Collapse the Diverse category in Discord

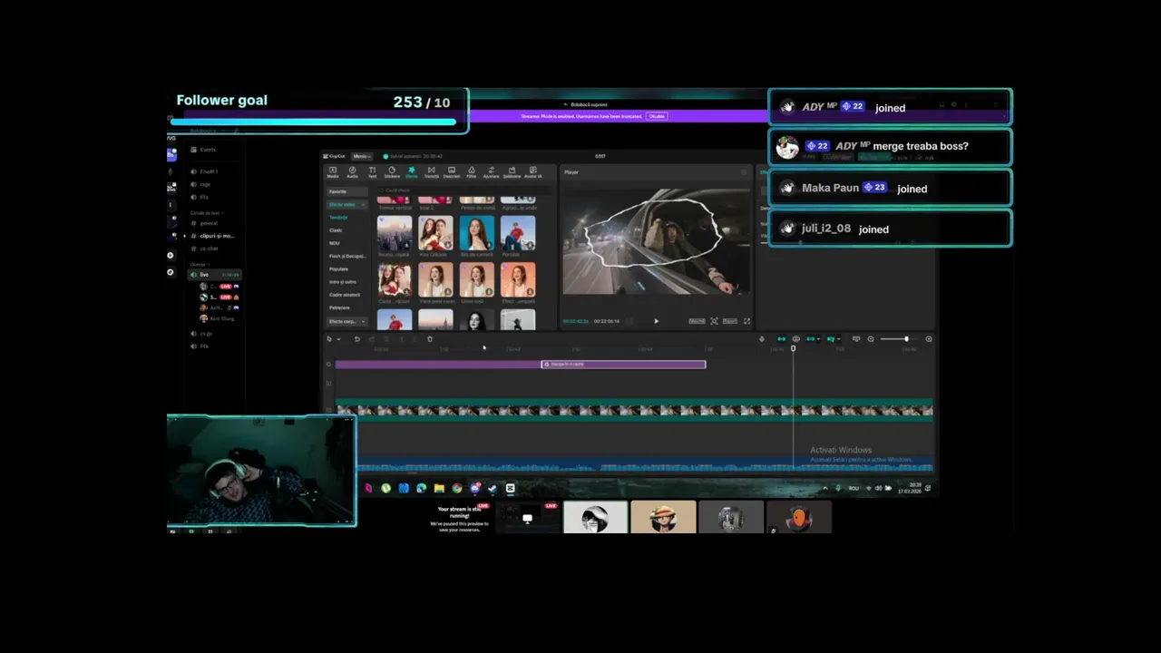tap(200, 264)
